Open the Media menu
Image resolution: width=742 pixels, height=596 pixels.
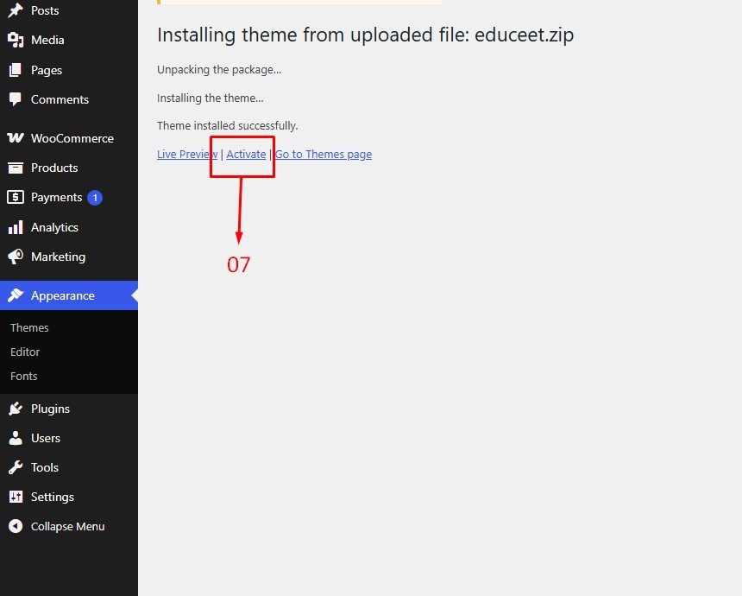69,41
